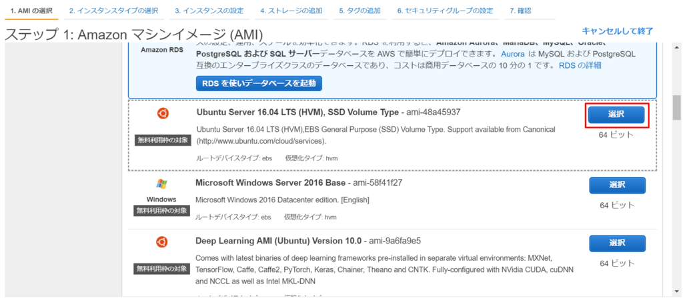Click 無料利用枠の対象 badge for Deep Learning AMI
Screen dimensions: 683x306
point(161,269)
